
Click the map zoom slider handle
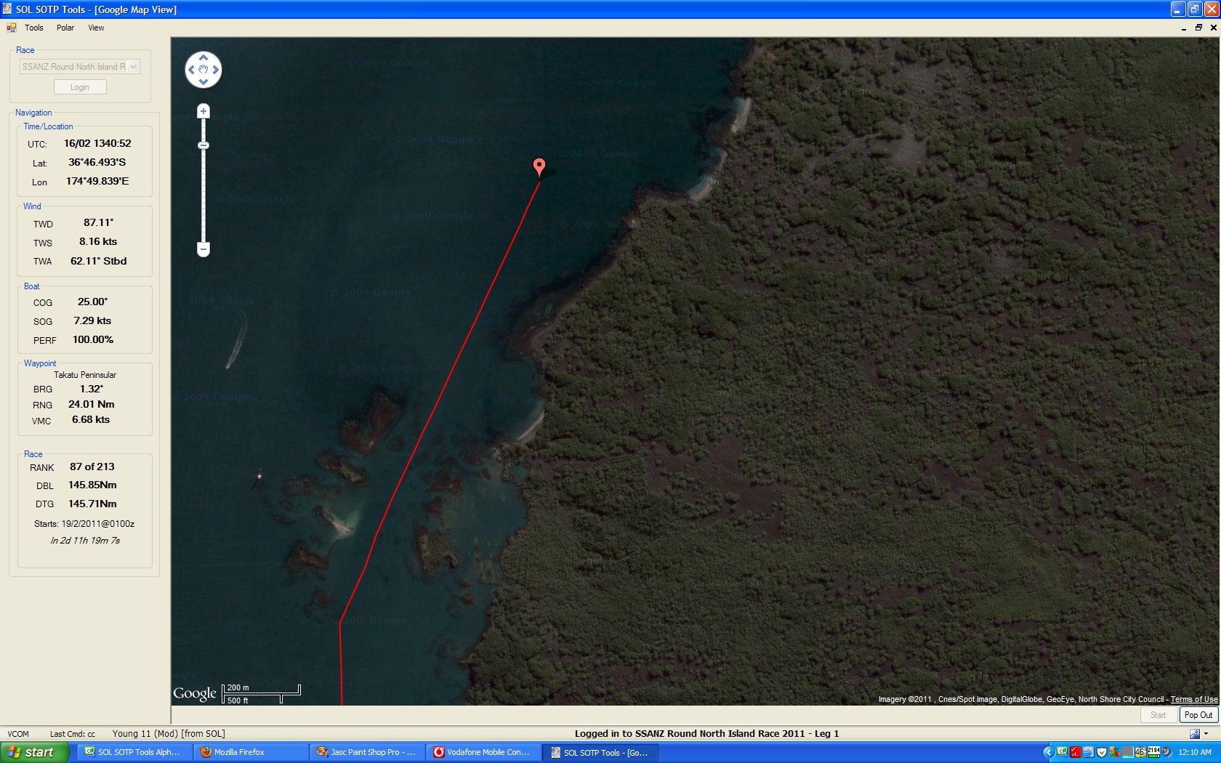tap(203, 145)
